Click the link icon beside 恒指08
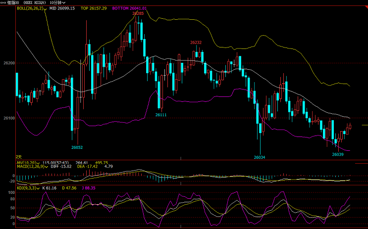Viewport: 368px width, 229px height. click(x=3, y=2)
